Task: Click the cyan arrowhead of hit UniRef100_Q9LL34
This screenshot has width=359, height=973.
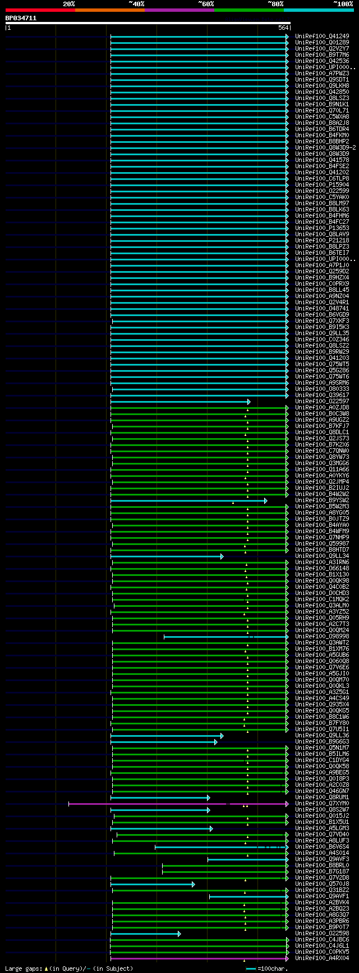Action: [222, 556]
